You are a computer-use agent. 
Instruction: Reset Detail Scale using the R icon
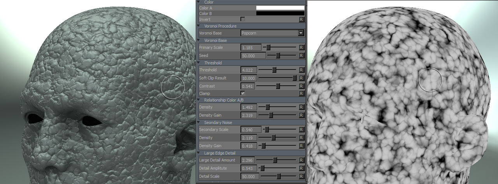301,177
